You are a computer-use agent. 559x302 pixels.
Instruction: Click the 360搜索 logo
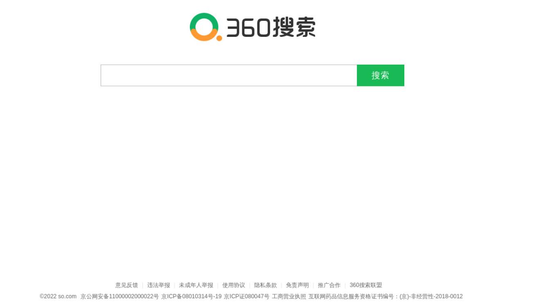(252, 27)
